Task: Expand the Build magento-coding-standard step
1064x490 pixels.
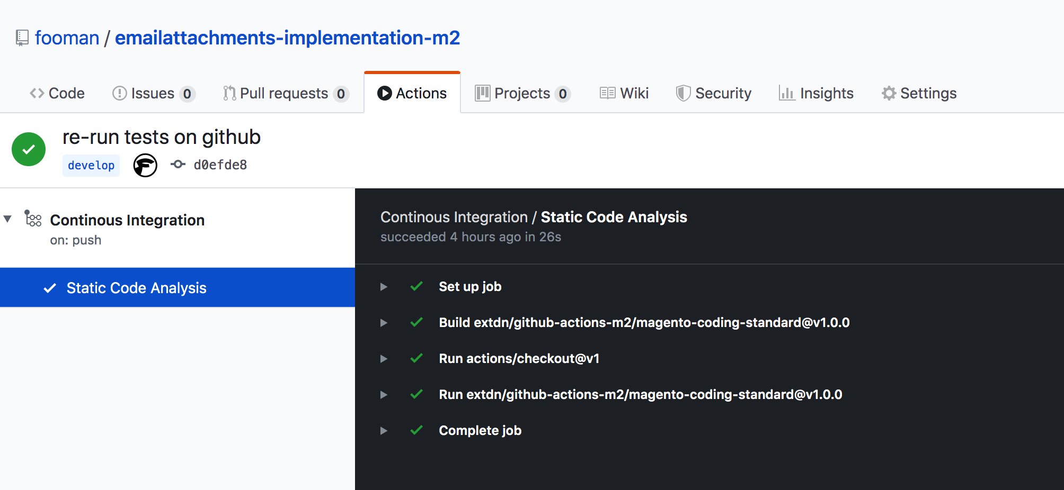Action: pos(384,323)
